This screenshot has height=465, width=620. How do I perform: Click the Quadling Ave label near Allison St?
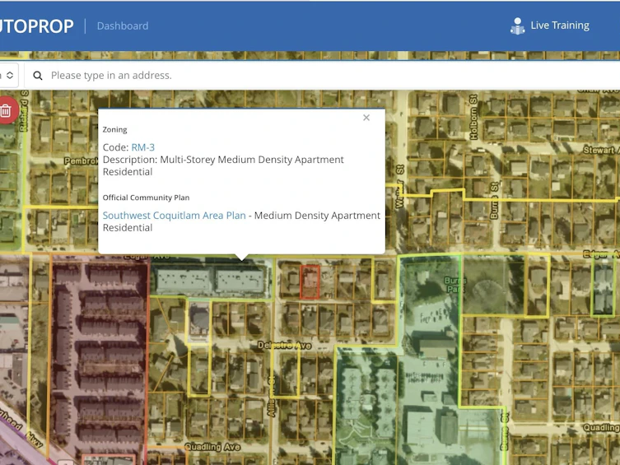[212, 447]
